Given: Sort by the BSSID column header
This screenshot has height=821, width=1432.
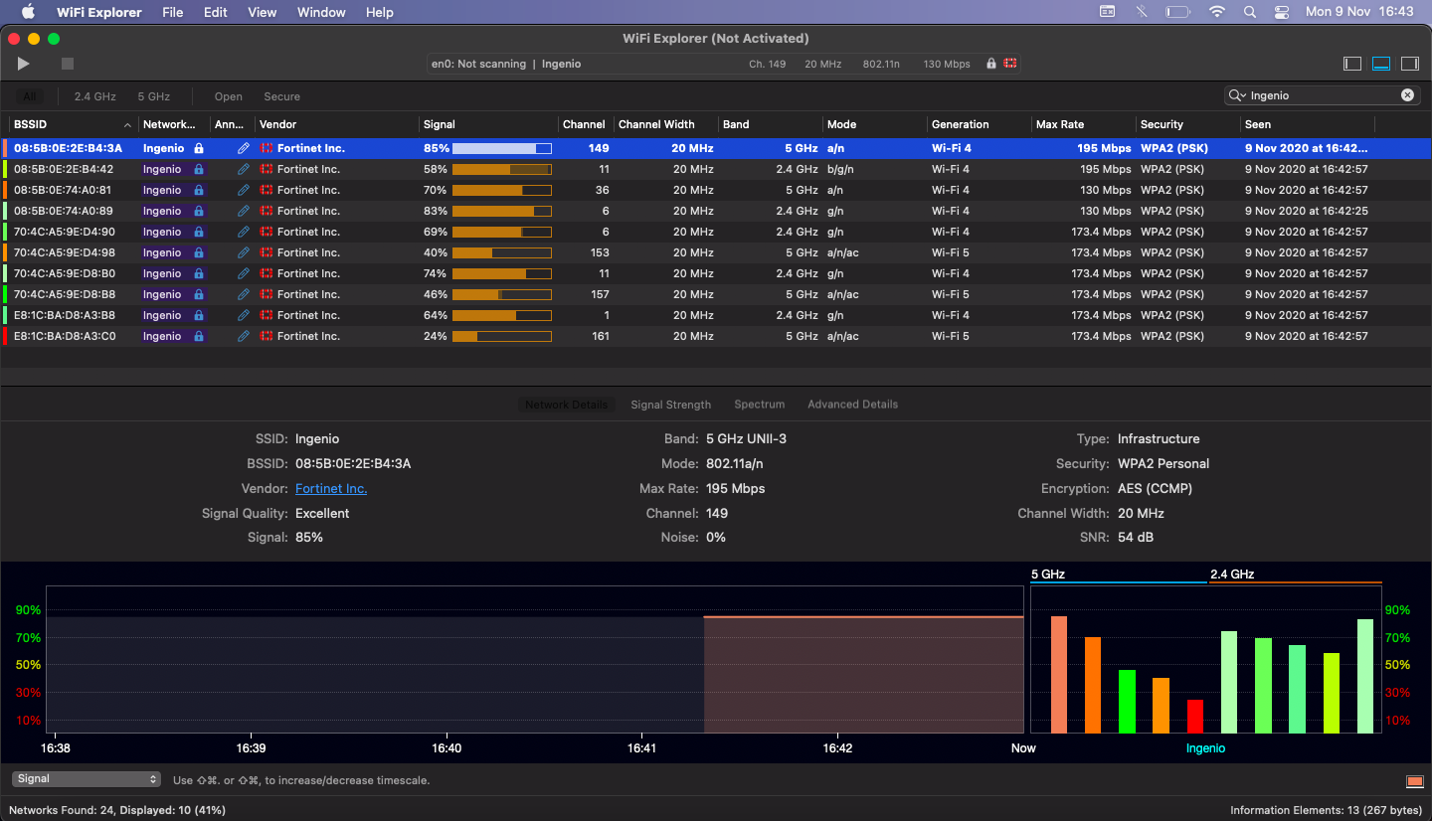Looking at the screenshot, I should point(72,124).
